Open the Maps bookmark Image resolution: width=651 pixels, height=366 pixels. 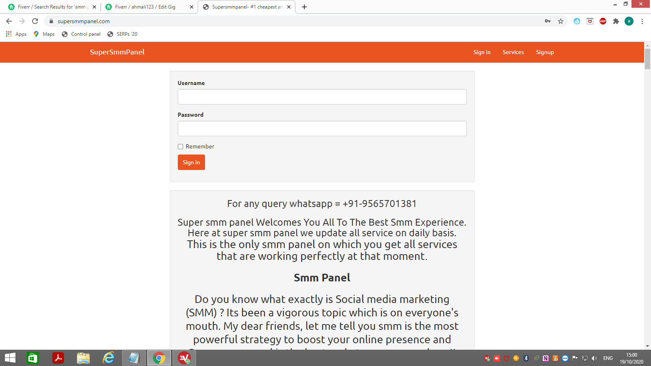coord(44,34)
